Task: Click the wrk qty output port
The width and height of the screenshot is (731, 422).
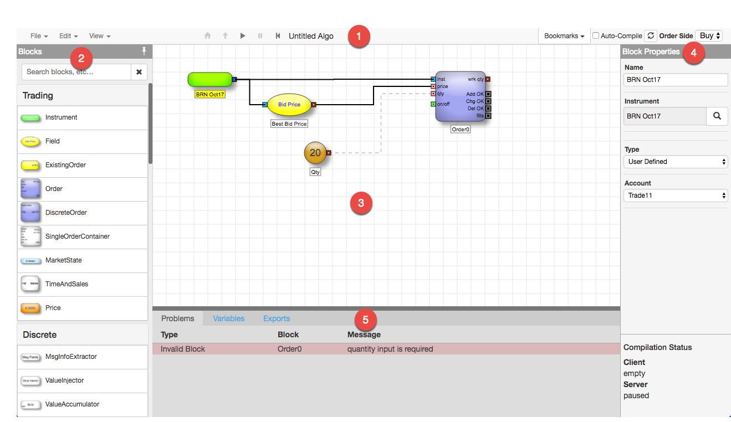Action: pyautogui.click(x=488, y=79)
